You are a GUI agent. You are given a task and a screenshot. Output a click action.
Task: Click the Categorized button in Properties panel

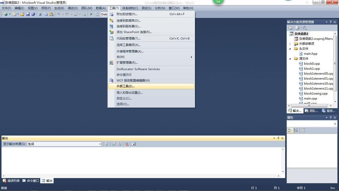290,130
